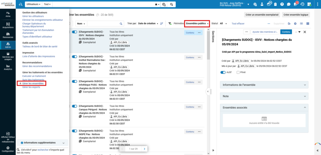Close the detail panel with the X
This screenshot has width=321, height=155.
[x=305, y=32]
